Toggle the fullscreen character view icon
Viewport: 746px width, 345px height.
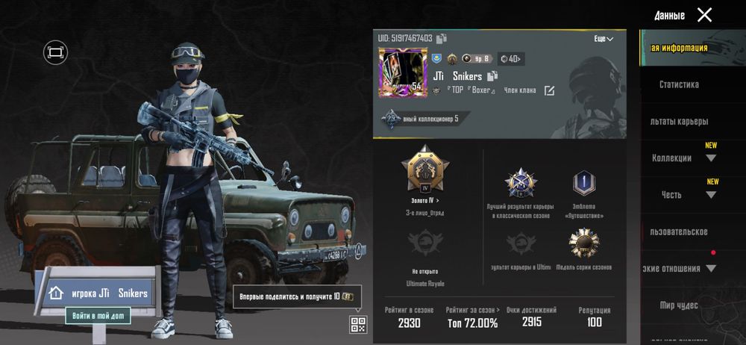56,52
